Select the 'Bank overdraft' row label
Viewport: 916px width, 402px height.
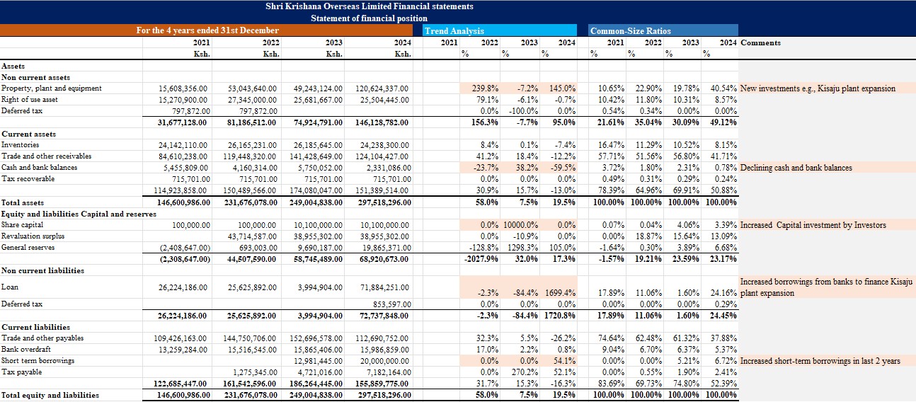point(26,350)
